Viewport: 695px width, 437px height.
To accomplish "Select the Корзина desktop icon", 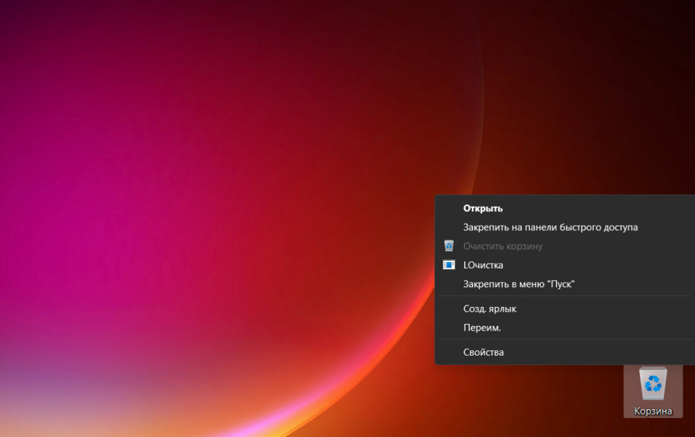I will click(653, 391).
